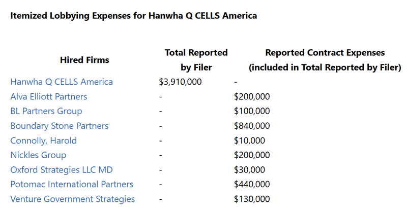Click the $440,000 contract expense value
Screen dimensions: 407x214
pos(252,185)
